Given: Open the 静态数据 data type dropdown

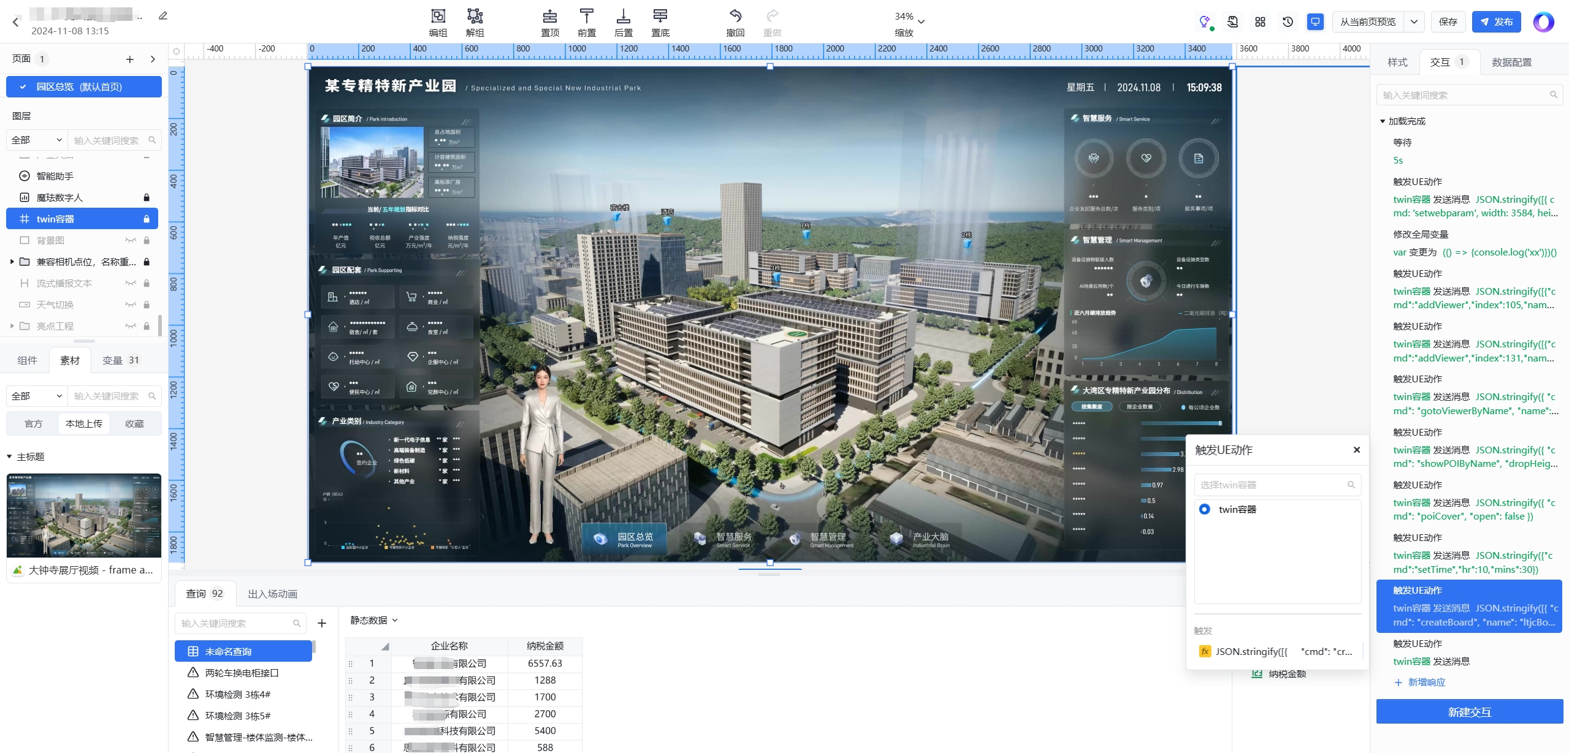Looking at the screenshot, I should pos(374,621).
